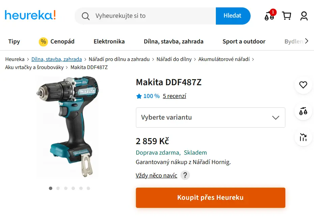
Task: Add Makita DDF487Z to comparison via side scales icon
Action: pos(303,111)
